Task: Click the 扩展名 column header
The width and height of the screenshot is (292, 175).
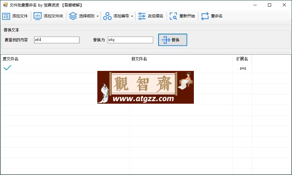Action: (x=242, y=59)
